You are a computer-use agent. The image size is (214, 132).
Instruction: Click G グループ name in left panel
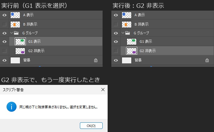click(x=30, y=33)
